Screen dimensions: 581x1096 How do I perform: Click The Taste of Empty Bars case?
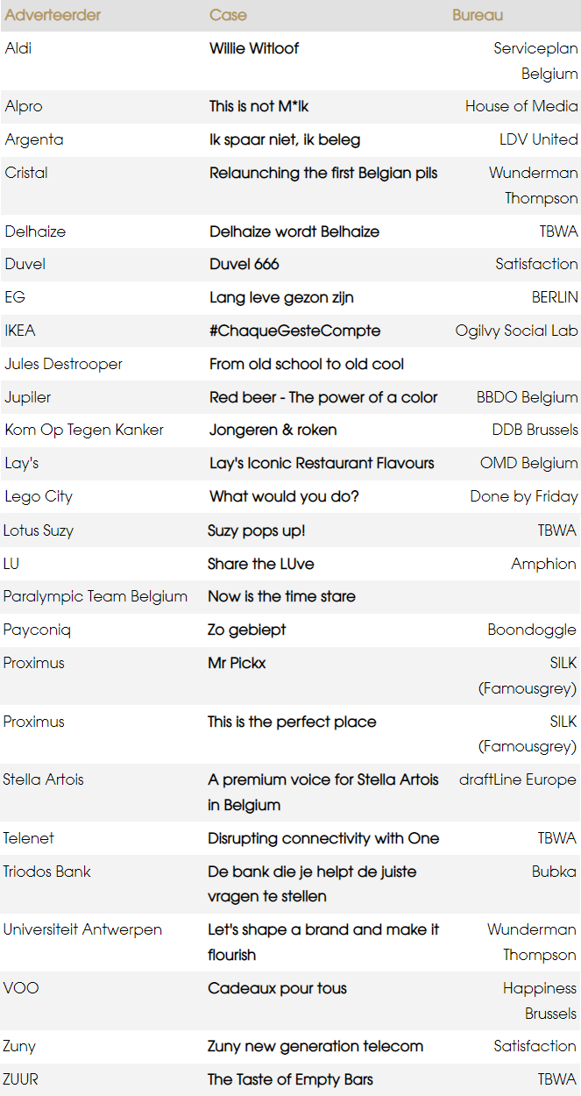[x=290, y=1079]
